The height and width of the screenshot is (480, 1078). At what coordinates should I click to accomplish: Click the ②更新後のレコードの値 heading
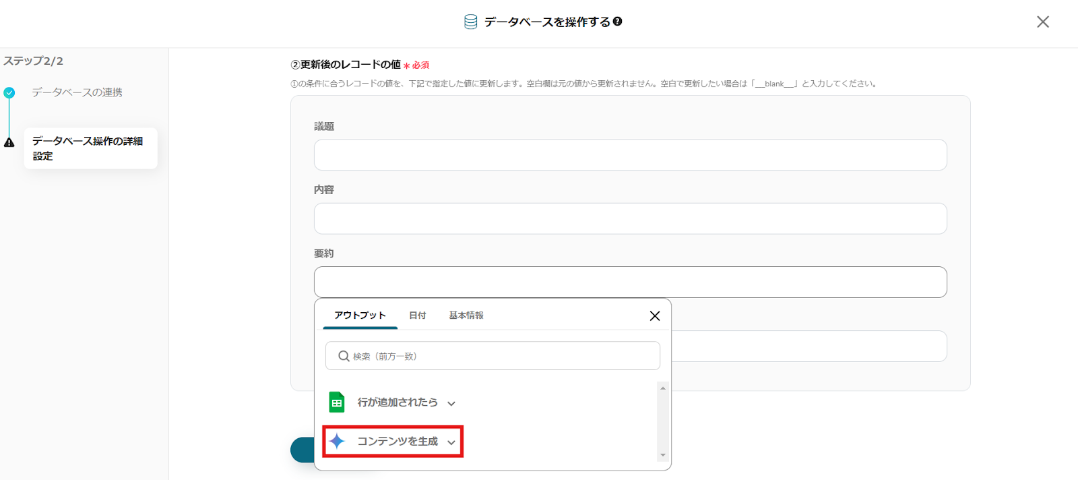pyautogui.click(x=346, y=65)
